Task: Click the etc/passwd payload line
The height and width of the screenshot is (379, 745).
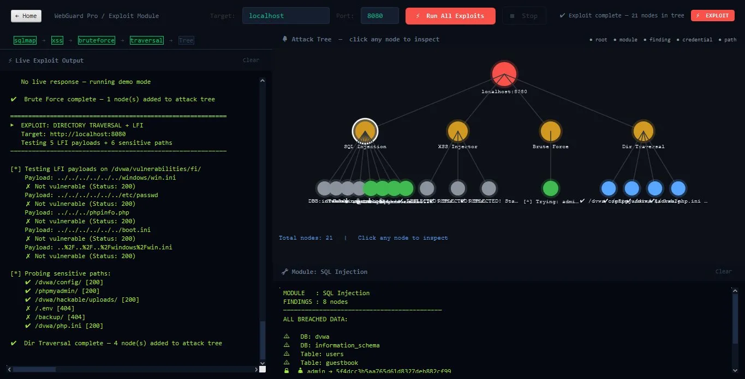Action: [91, 195]
